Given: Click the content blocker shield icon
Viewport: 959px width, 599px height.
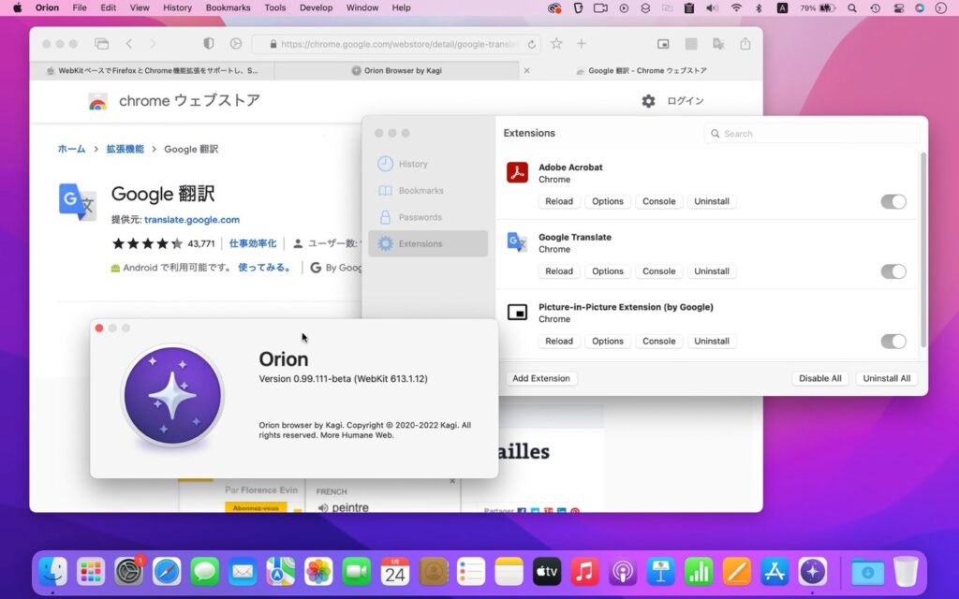Looking at the screenshot, I should (x=208, y=43).
